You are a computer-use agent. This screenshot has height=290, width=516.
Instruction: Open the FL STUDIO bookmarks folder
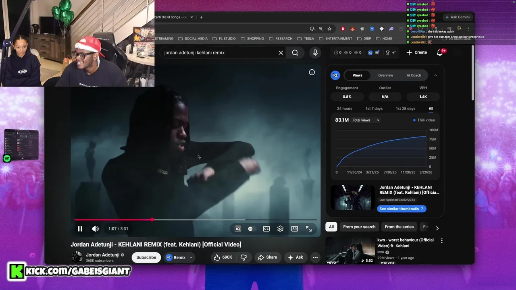(224, 39)
